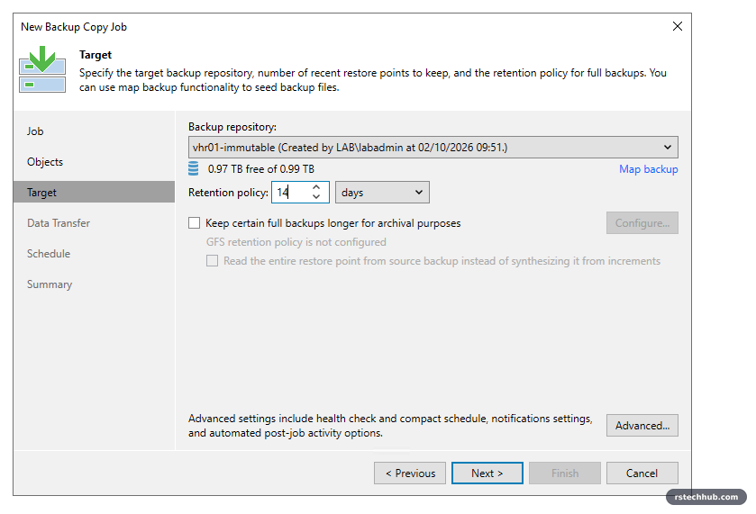Increase retention policy value with up arrow
The height and width of the screenshot is (514, 756).
(x=316, y=187)
